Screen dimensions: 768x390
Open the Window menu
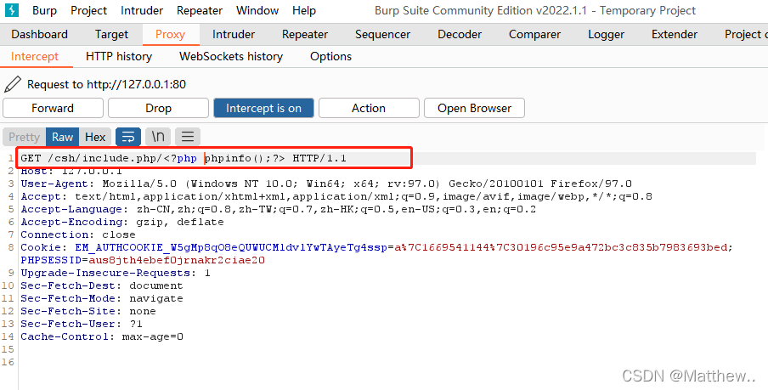click(x=257, y=10)
